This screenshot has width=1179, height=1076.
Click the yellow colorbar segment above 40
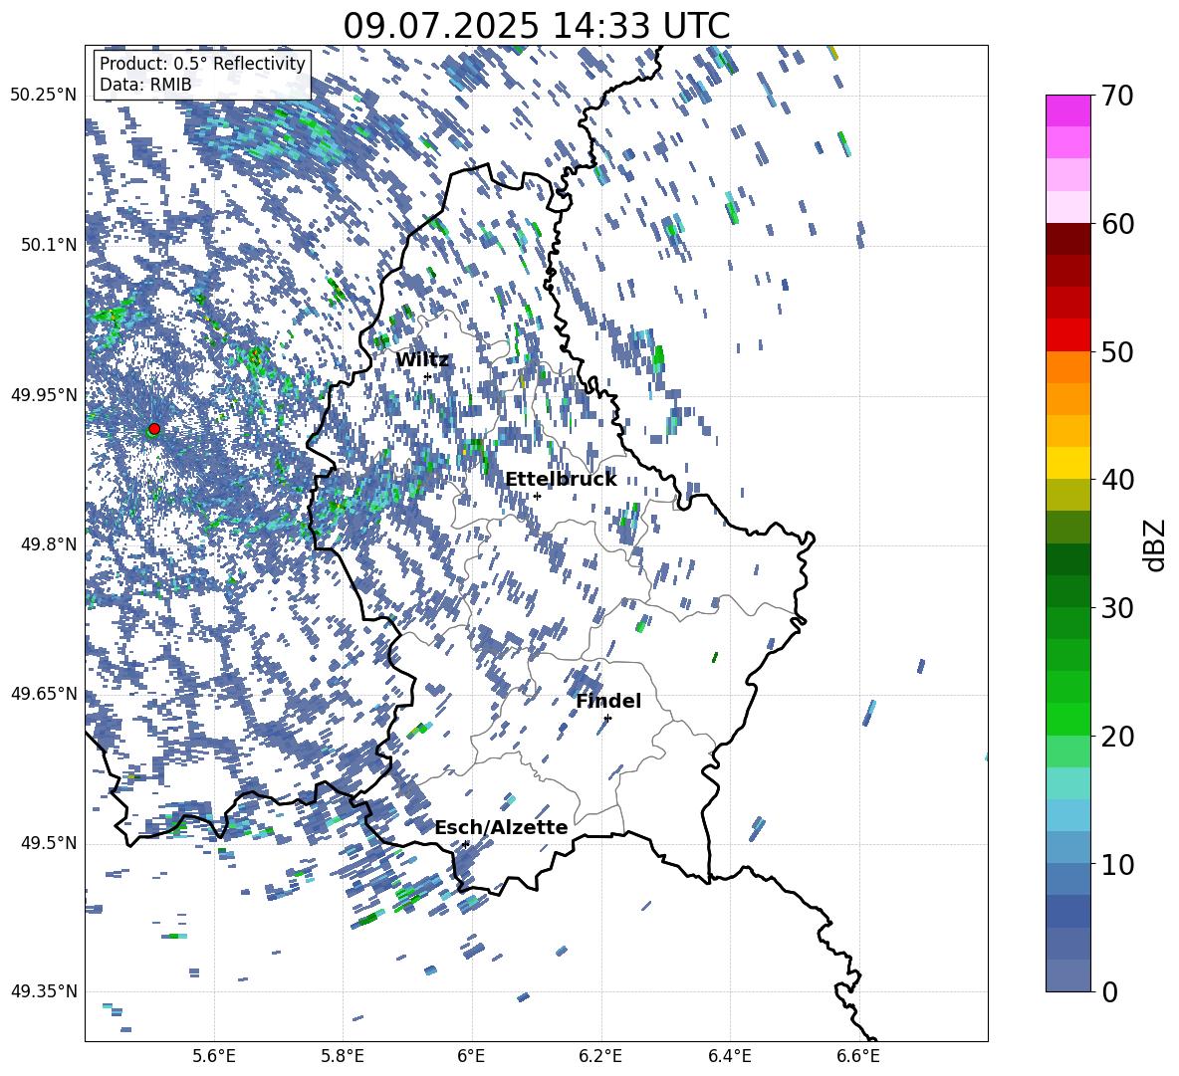[1068, 463]
